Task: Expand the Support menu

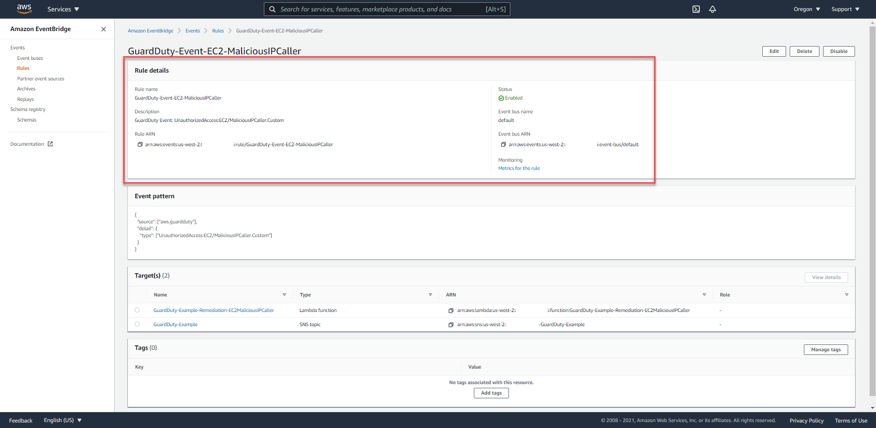Action: tap(845, 9)
